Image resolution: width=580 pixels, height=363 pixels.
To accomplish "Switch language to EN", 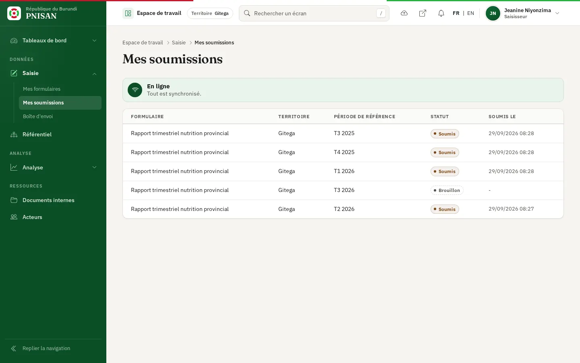I will [x=470, y=13].
